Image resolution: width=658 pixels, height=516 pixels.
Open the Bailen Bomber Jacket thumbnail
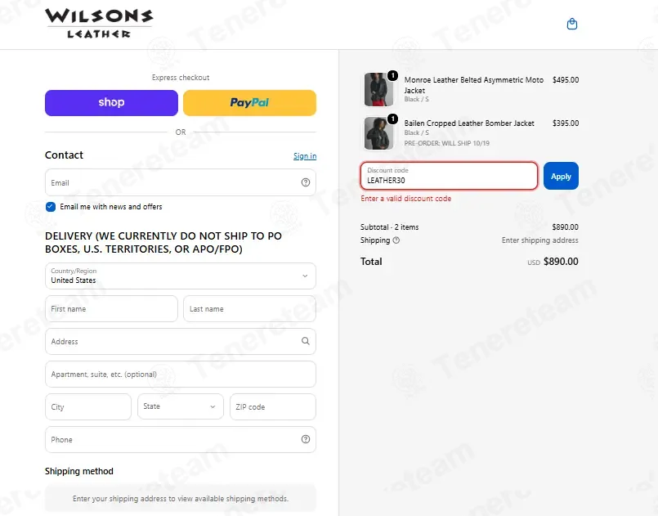pyautogui.click(x=378, y=133)
